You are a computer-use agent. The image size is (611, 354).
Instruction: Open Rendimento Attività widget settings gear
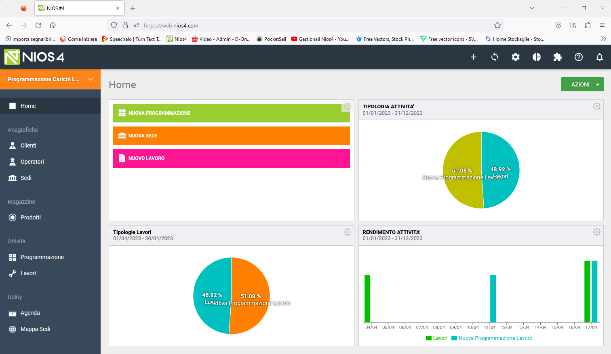coord(596,232)
